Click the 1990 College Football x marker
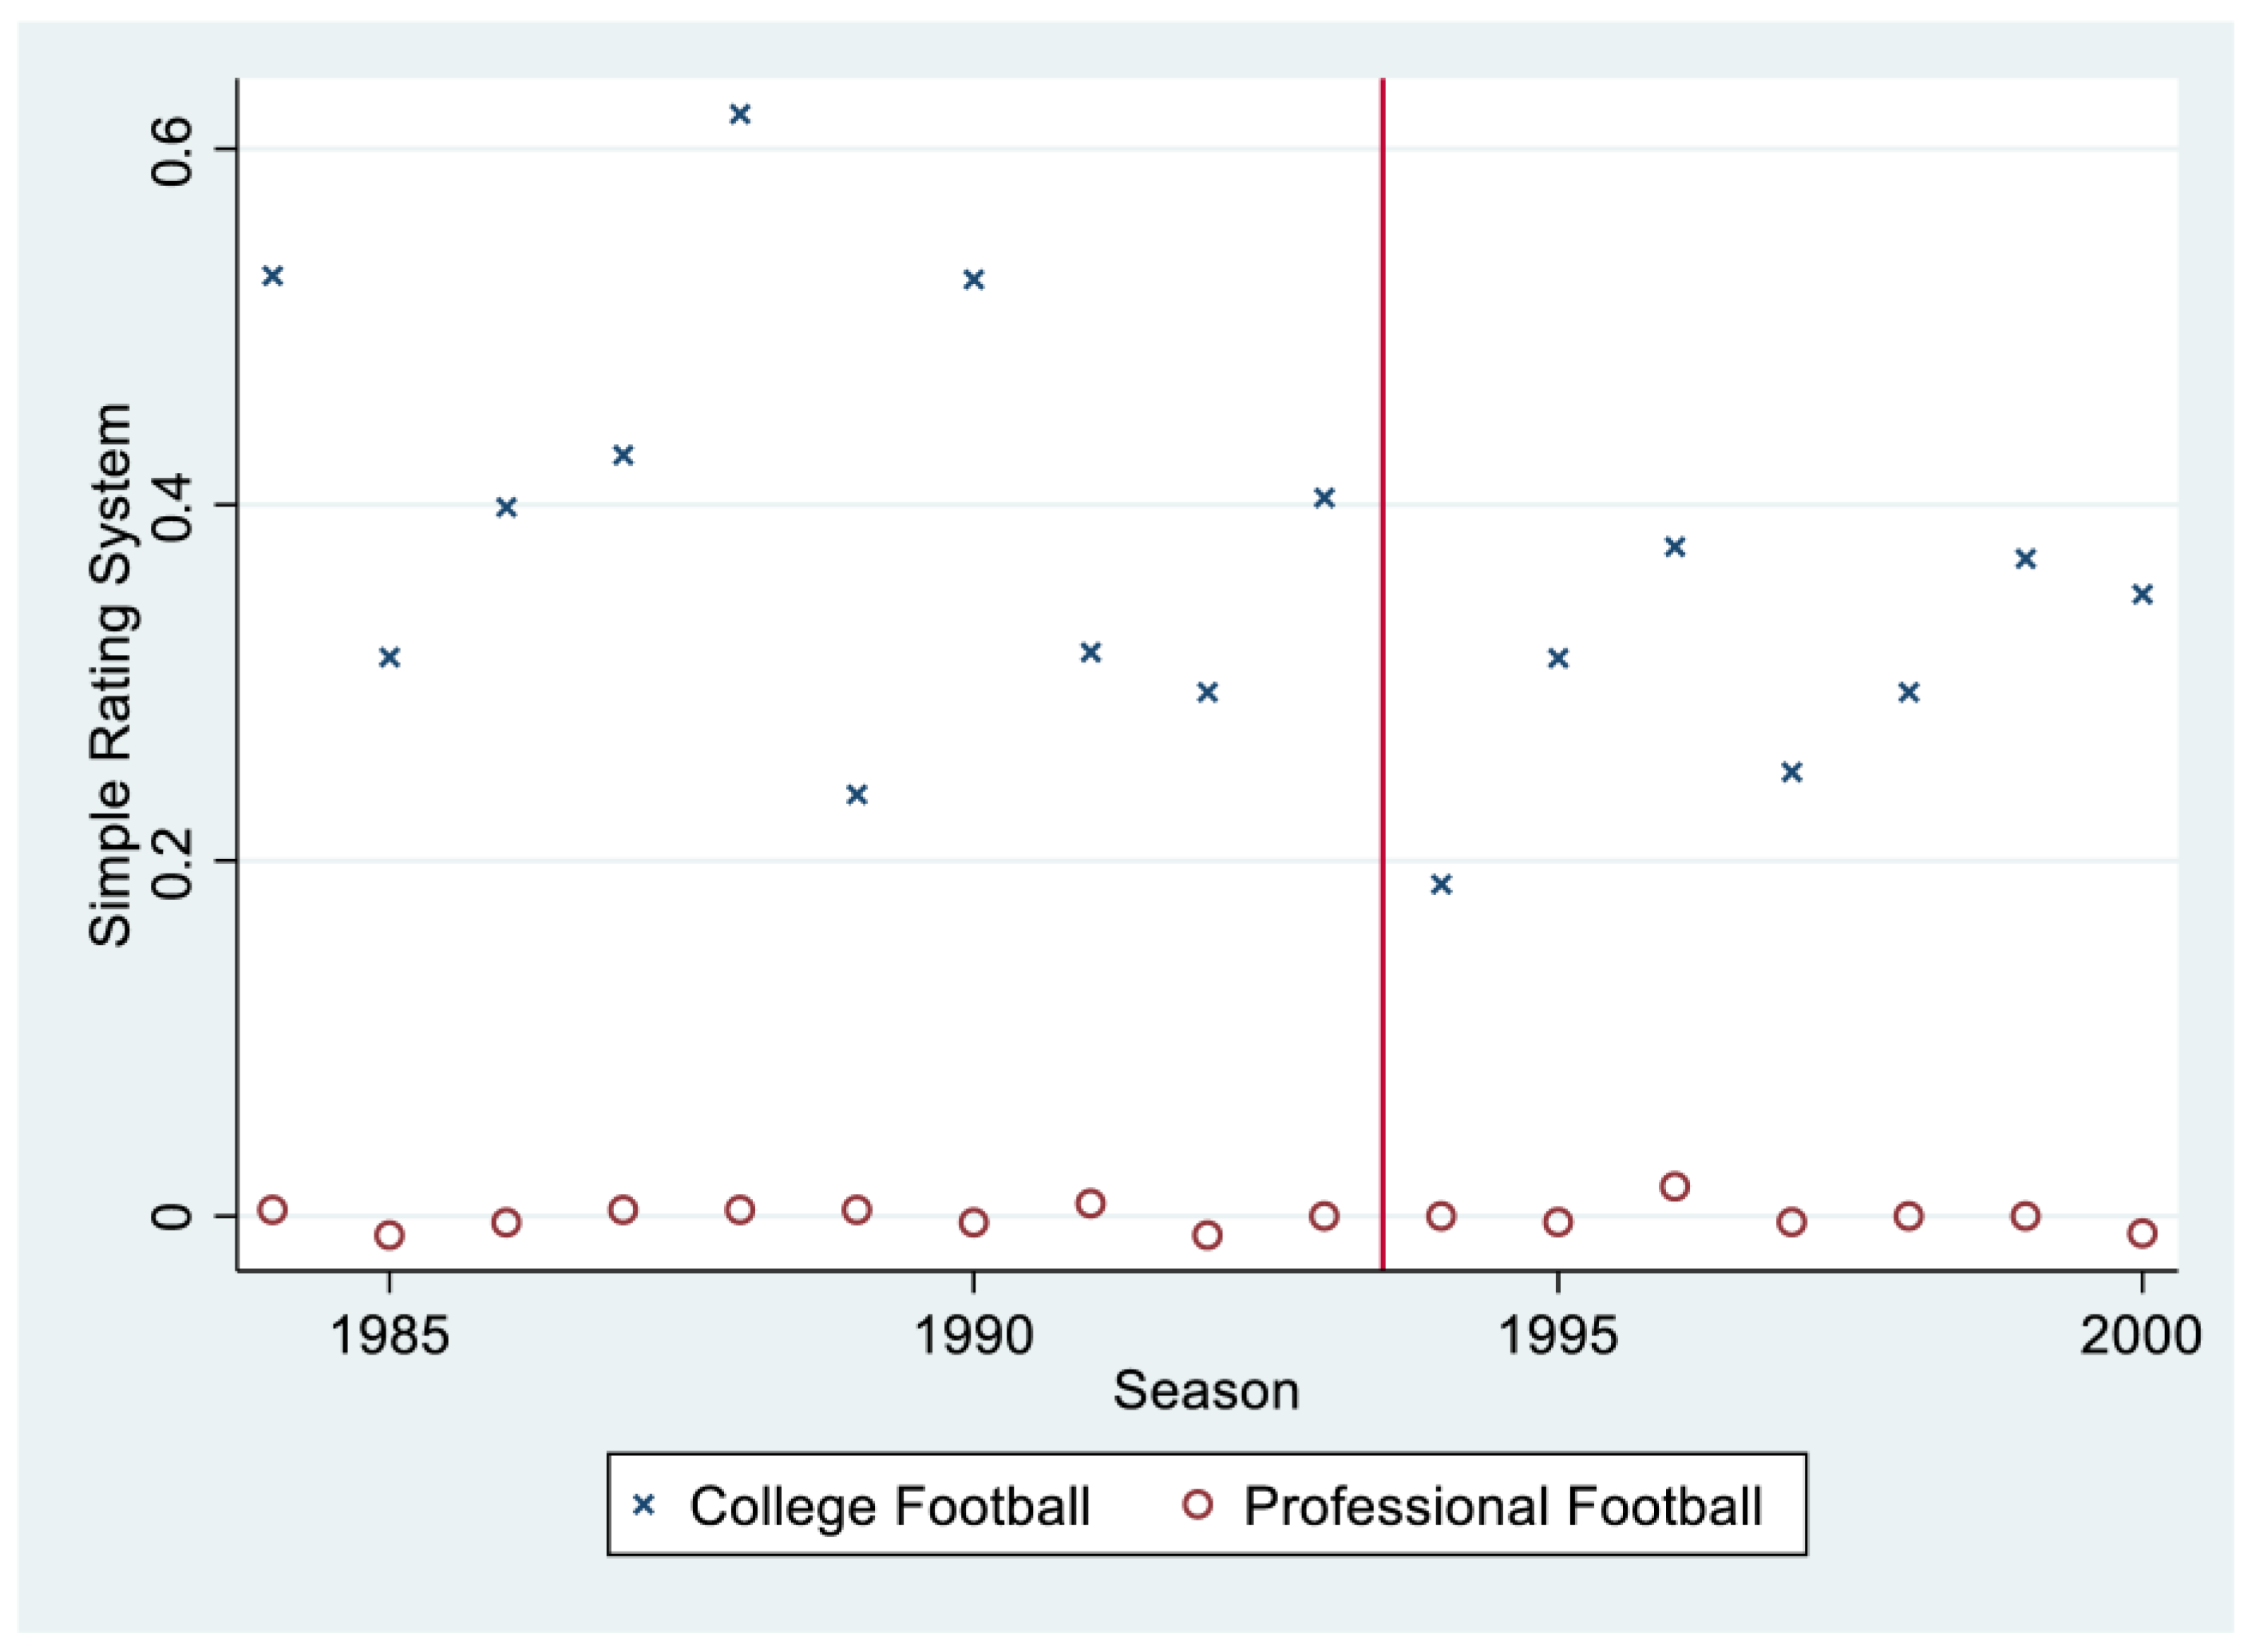2252x1652 pixels. pos(973,279)
